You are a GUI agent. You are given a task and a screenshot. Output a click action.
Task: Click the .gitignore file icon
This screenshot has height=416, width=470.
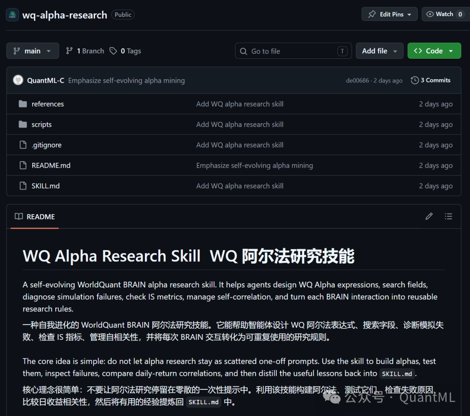click(x=23, y=145)
